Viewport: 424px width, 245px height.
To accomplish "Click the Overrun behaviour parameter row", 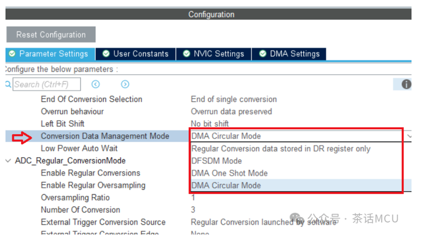I will [x=72, y=111].
